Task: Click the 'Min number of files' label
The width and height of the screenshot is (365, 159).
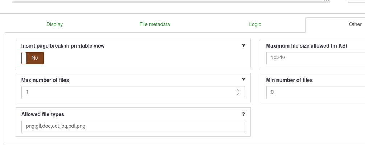Action: click(x=289, y=80)
